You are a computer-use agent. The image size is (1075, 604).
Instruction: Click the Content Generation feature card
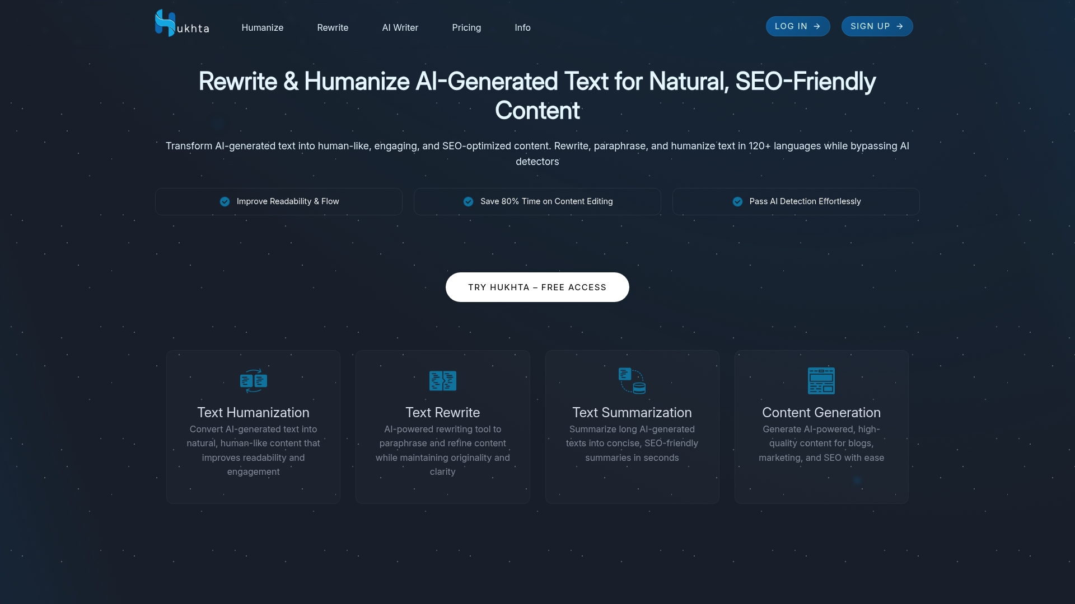coord(821,427)
